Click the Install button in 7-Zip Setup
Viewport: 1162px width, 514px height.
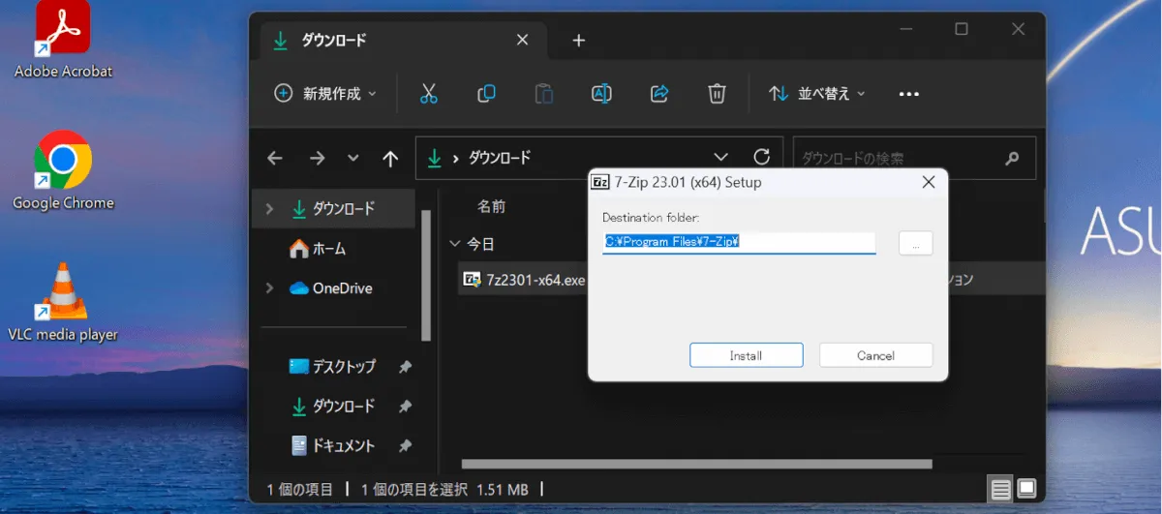tap(746, 355)
